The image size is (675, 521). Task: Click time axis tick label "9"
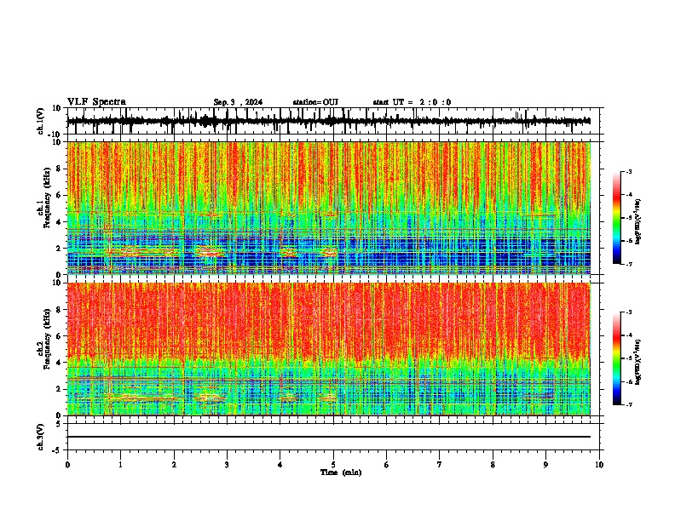point(545,465)
